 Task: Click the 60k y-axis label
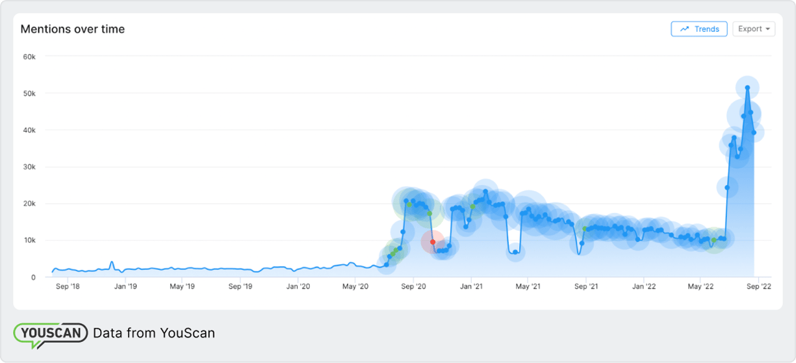pos(29,56)
